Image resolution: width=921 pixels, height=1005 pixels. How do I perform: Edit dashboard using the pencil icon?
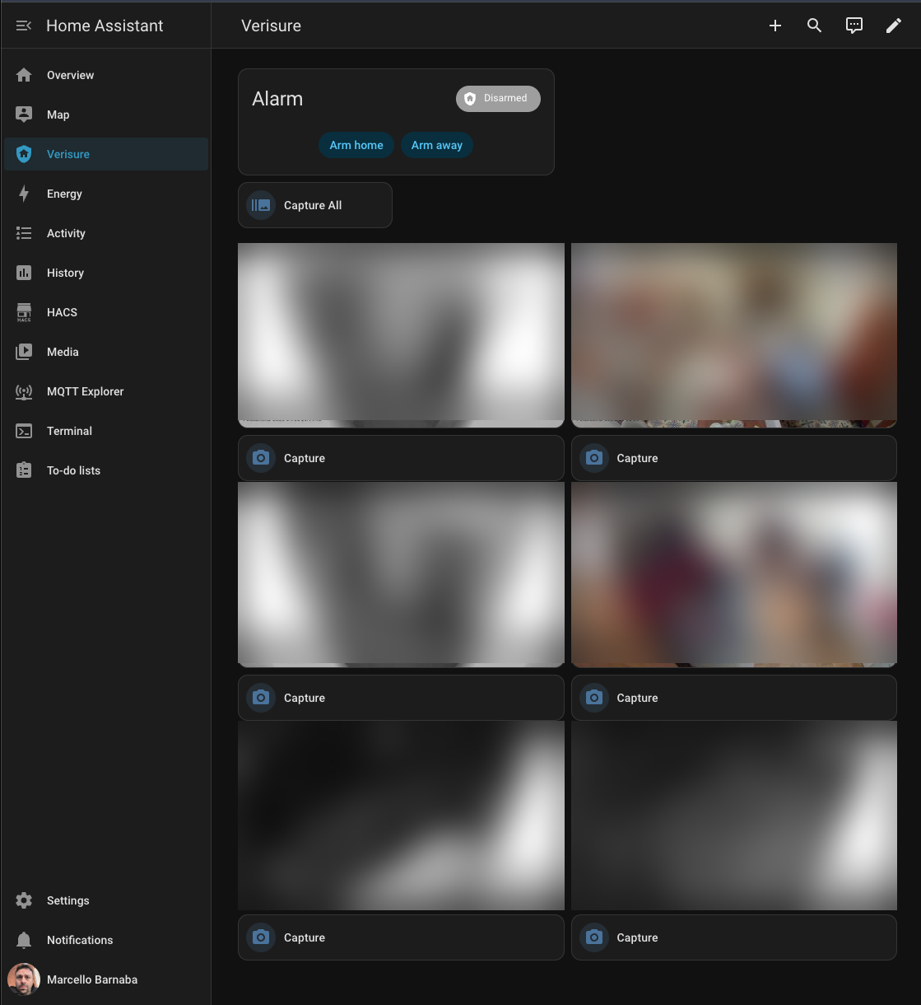(x=894, y=26)
